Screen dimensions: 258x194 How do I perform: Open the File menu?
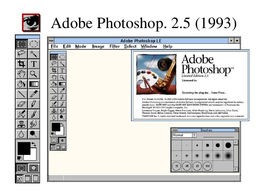[x=54, y=46]
